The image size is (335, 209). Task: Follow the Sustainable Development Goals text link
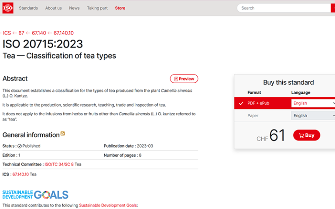coord(108,206)
